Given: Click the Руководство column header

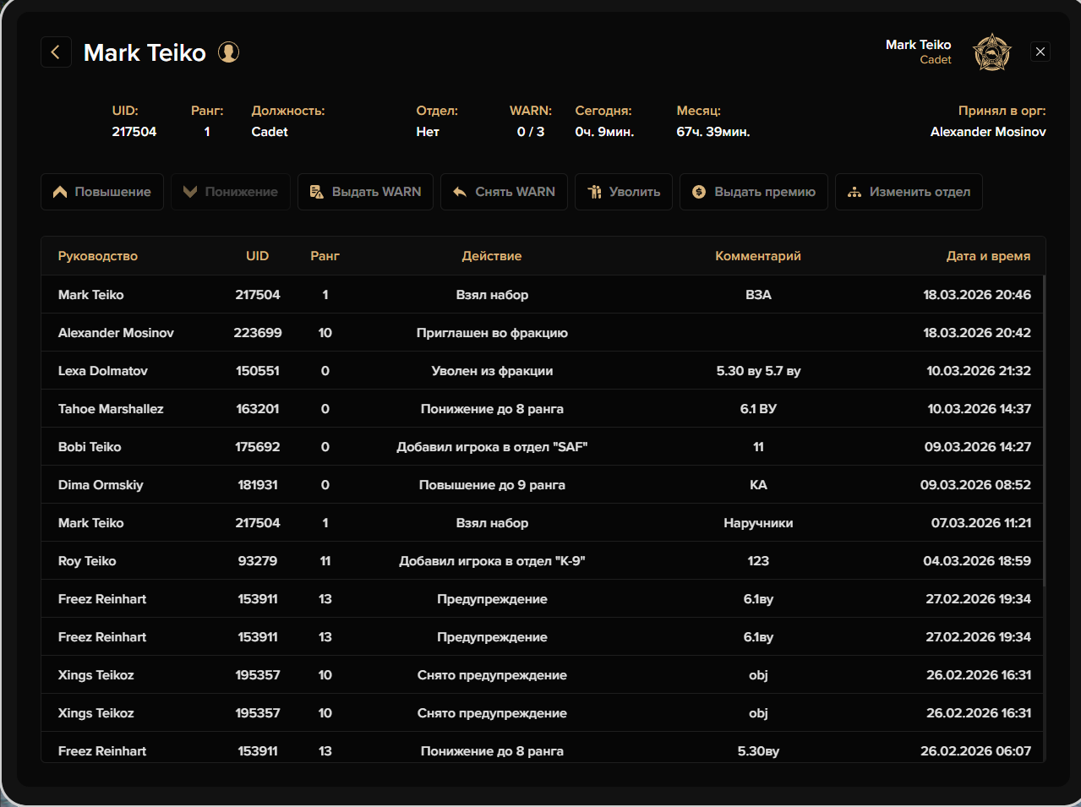Looking at the screenshot, I should pyautogui.click(x=97, y=256).
